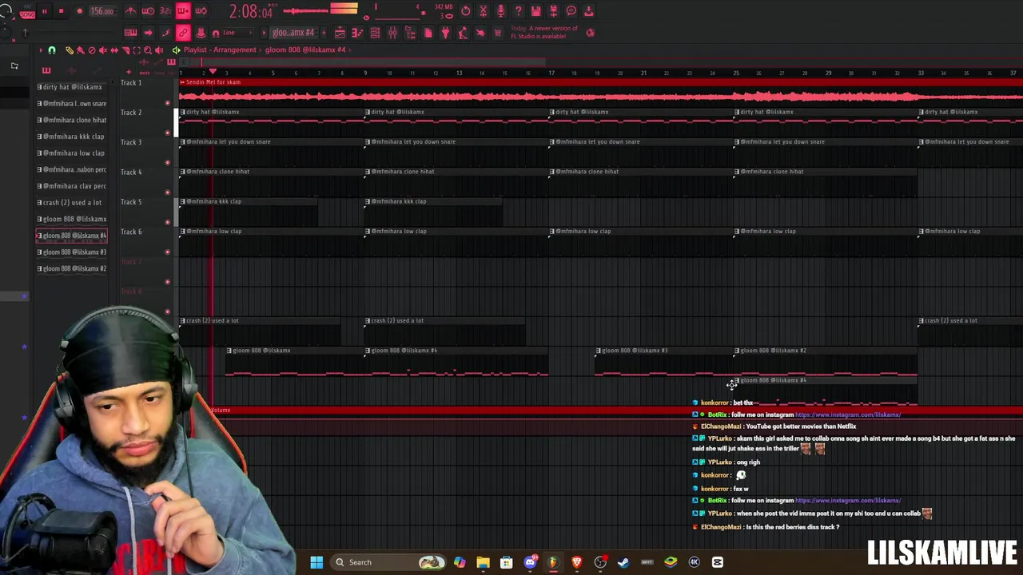
Task: Toggle the playlist snap magnet
Action: (x=51, y=50)
